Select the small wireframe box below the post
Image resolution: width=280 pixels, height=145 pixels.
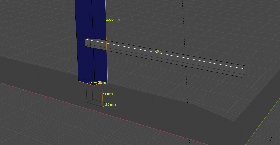[94, 95]
